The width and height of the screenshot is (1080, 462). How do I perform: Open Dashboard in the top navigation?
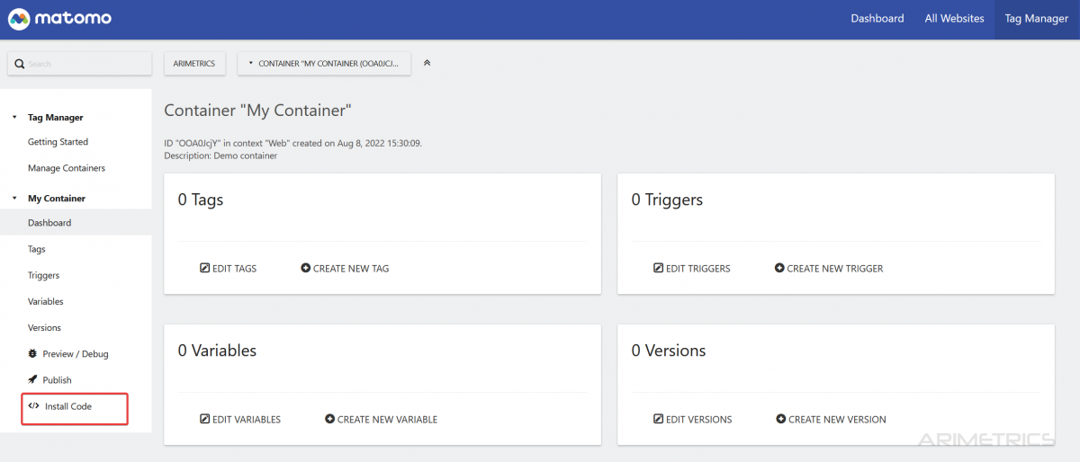877,19
